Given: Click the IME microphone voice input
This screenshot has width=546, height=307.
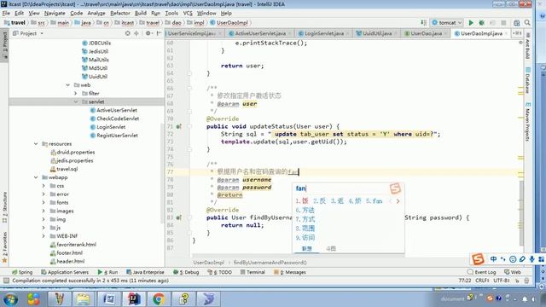Looking at the screenshot, I should pyautogui.click(x=531, y=259).
